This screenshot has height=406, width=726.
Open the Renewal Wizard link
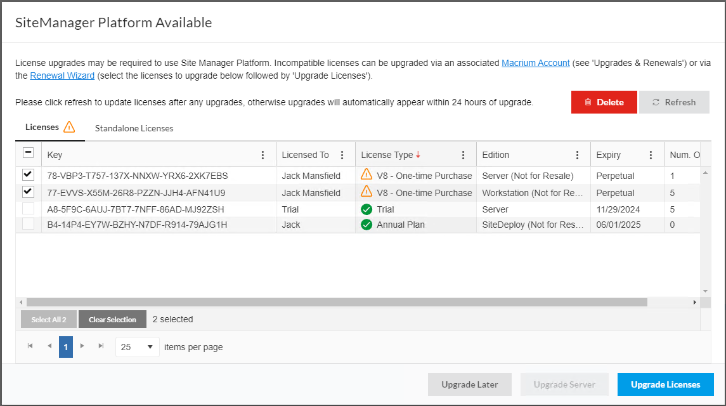tap(62, 75)
